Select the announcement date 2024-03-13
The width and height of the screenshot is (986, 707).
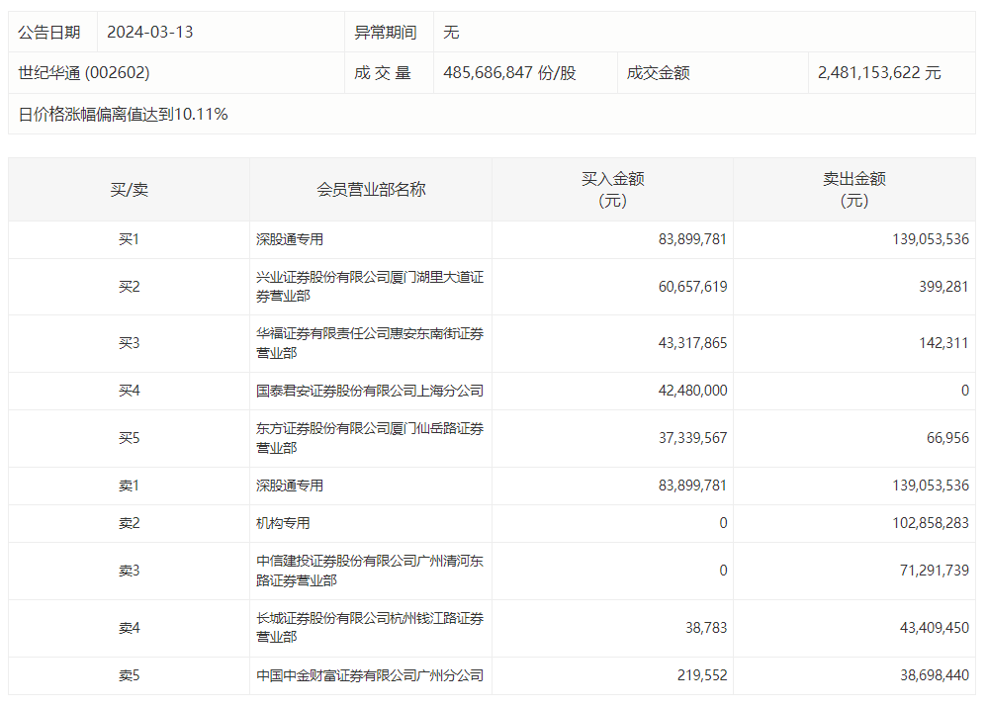(149, 32)
